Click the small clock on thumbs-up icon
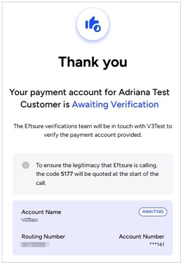182x263 pixels. pos(97,28)
